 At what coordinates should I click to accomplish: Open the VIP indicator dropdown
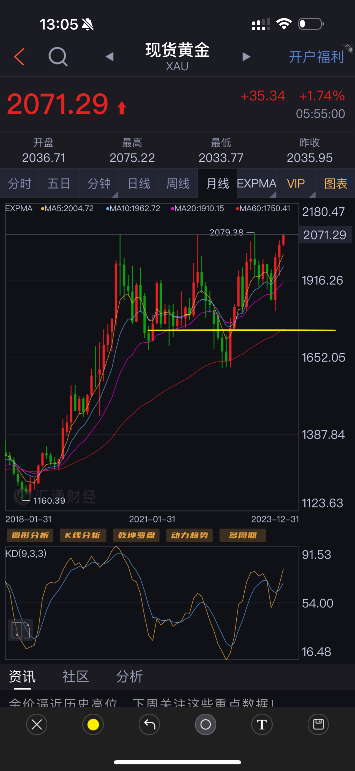click(x=296, y=183)
